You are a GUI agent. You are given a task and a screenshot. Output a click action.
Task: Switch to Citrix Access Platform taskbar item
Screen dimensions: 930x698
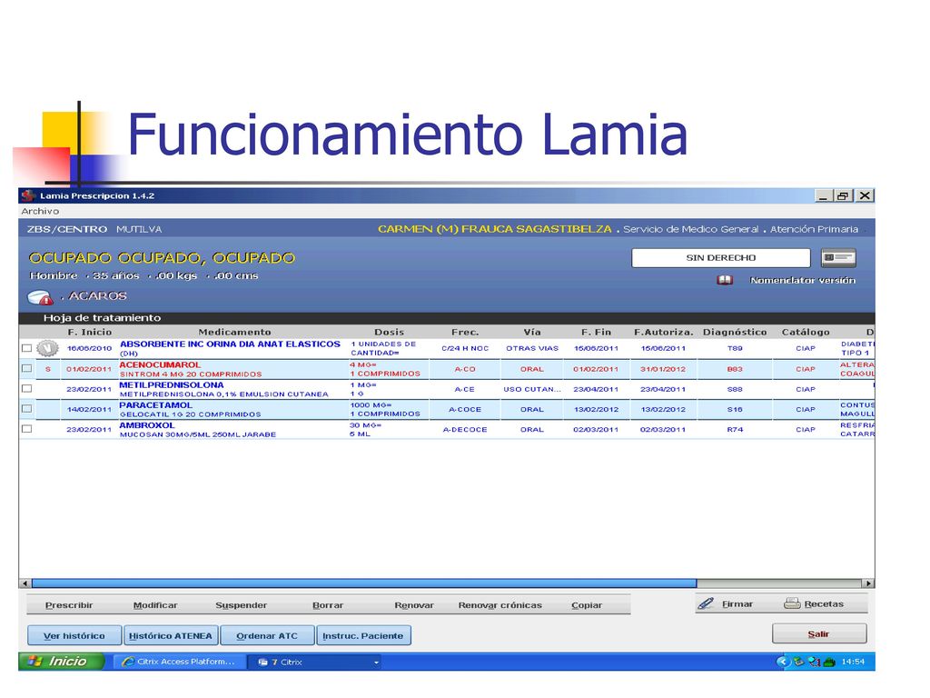[179, 662]
